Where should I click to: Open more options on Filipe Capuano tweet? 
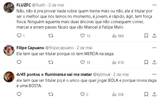(x=154, y=48)
